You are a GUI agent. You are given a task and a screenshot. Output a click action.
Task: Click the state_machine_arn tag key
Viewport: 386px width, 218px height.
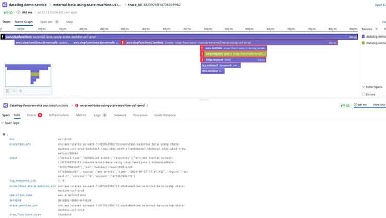pyautogui.click(x=23, y=205)
